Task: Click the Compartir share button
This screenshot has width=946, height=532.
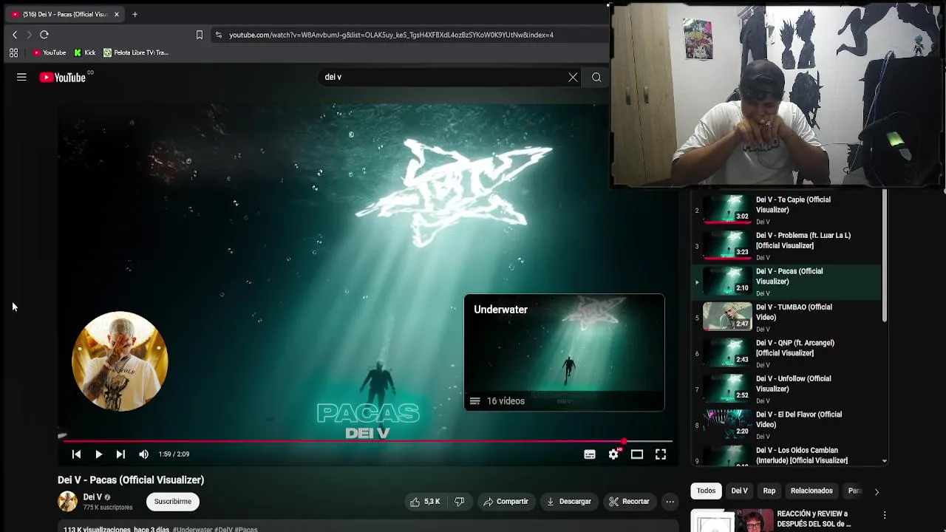Action: click(x=506, y=502)
